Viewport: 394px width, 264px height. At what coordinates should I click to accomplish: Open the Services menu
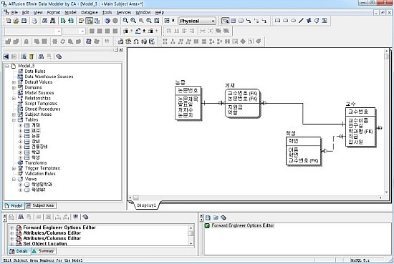[124, 12]
